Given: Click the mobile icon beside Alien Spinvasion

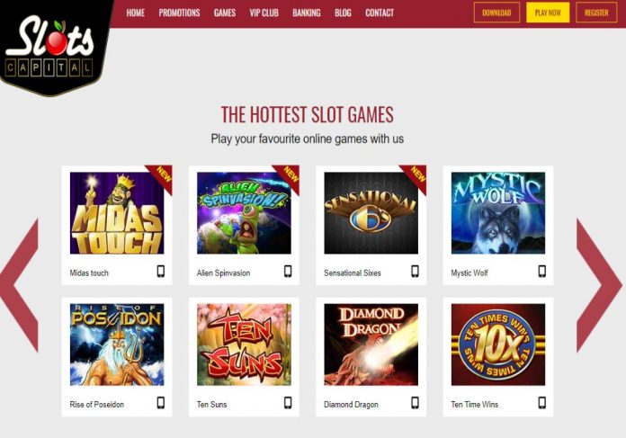Looking at the screenshot, I should pyautogui.click(x=288, y=271).
